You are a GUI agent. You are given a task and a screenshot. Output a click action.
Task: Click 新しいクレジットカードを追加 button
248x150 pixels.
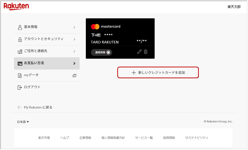tap(158, 72)
